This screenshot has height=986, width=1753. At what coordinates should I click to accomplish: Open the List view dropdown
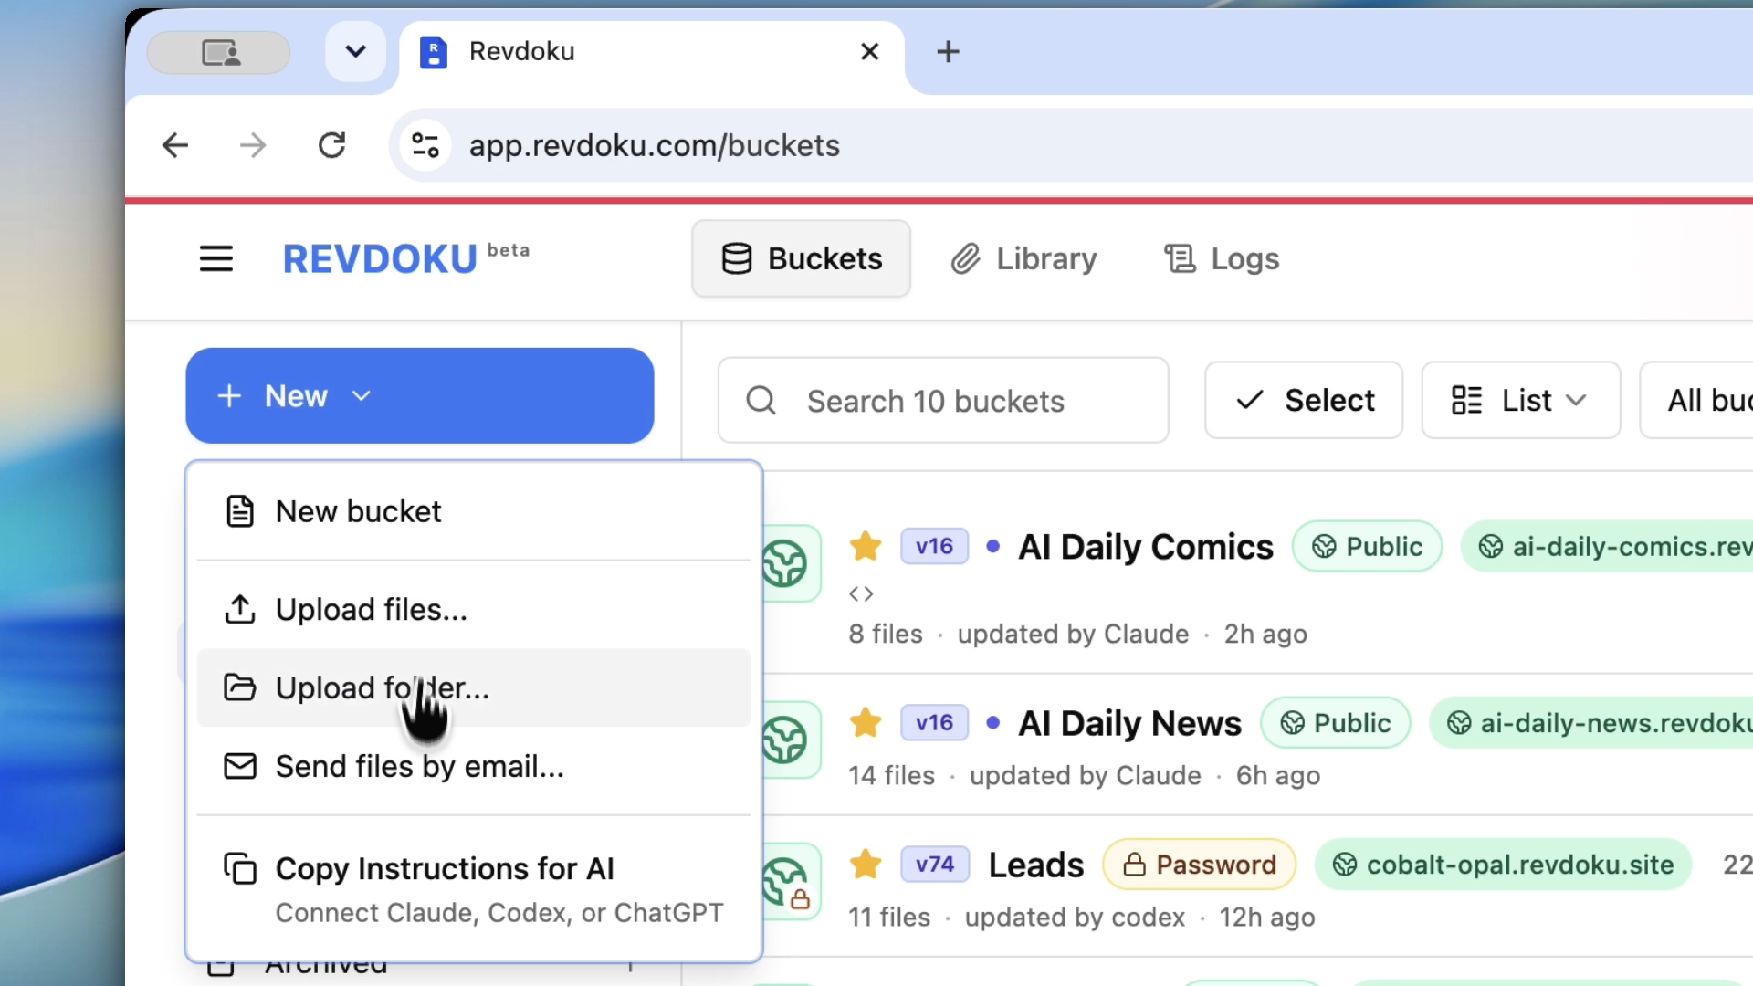[1520, 400]
